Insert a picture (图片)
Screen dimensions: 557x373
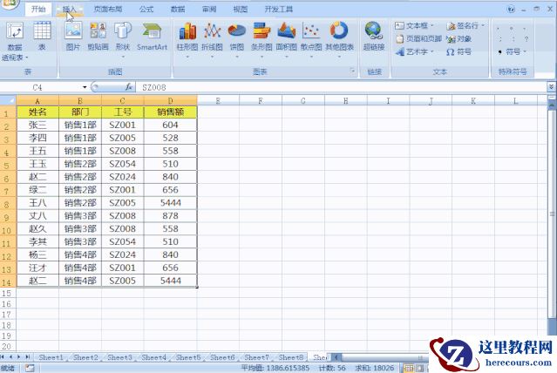(x=73, y=36)
